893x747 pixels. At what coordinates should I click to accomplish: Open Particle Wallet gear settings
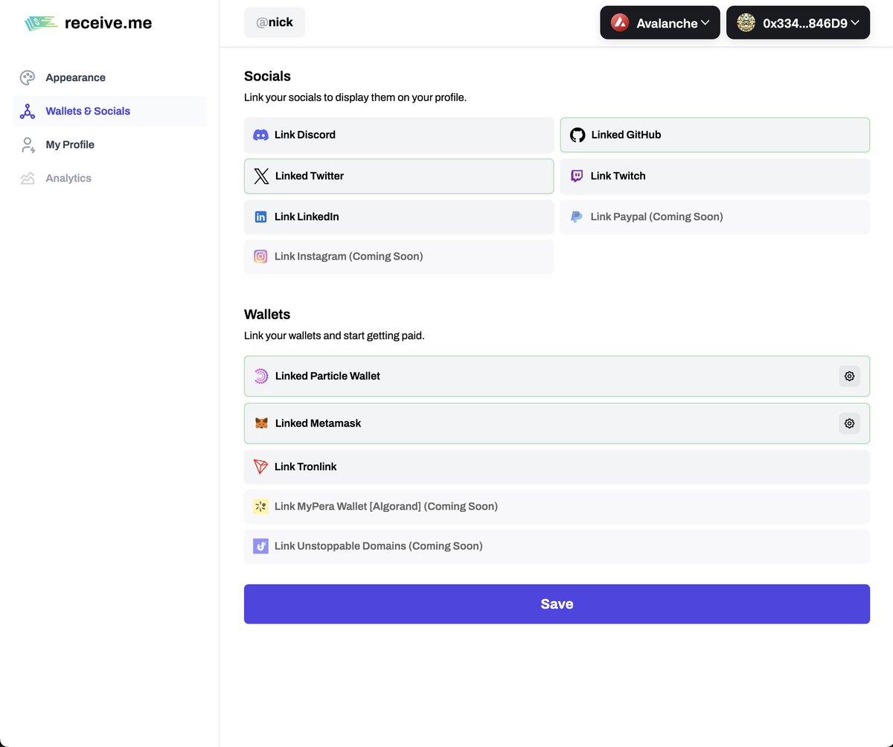click(x=849, y=376)
